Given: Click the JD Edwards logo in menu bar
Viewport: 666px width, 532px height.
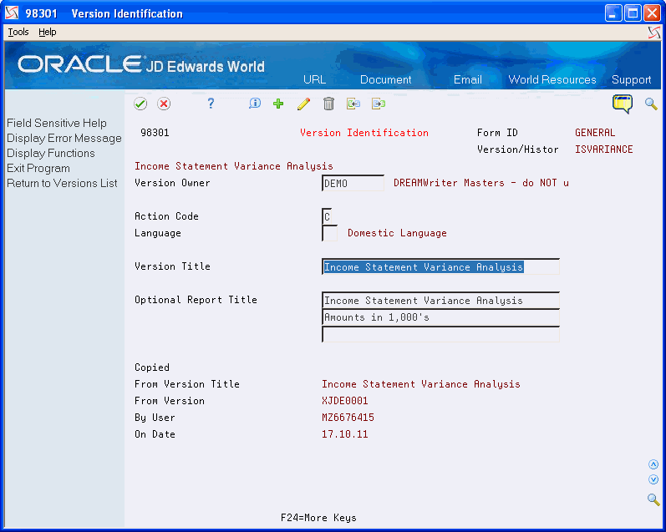Looking at the screenshot, I should [x=654, y=33].
